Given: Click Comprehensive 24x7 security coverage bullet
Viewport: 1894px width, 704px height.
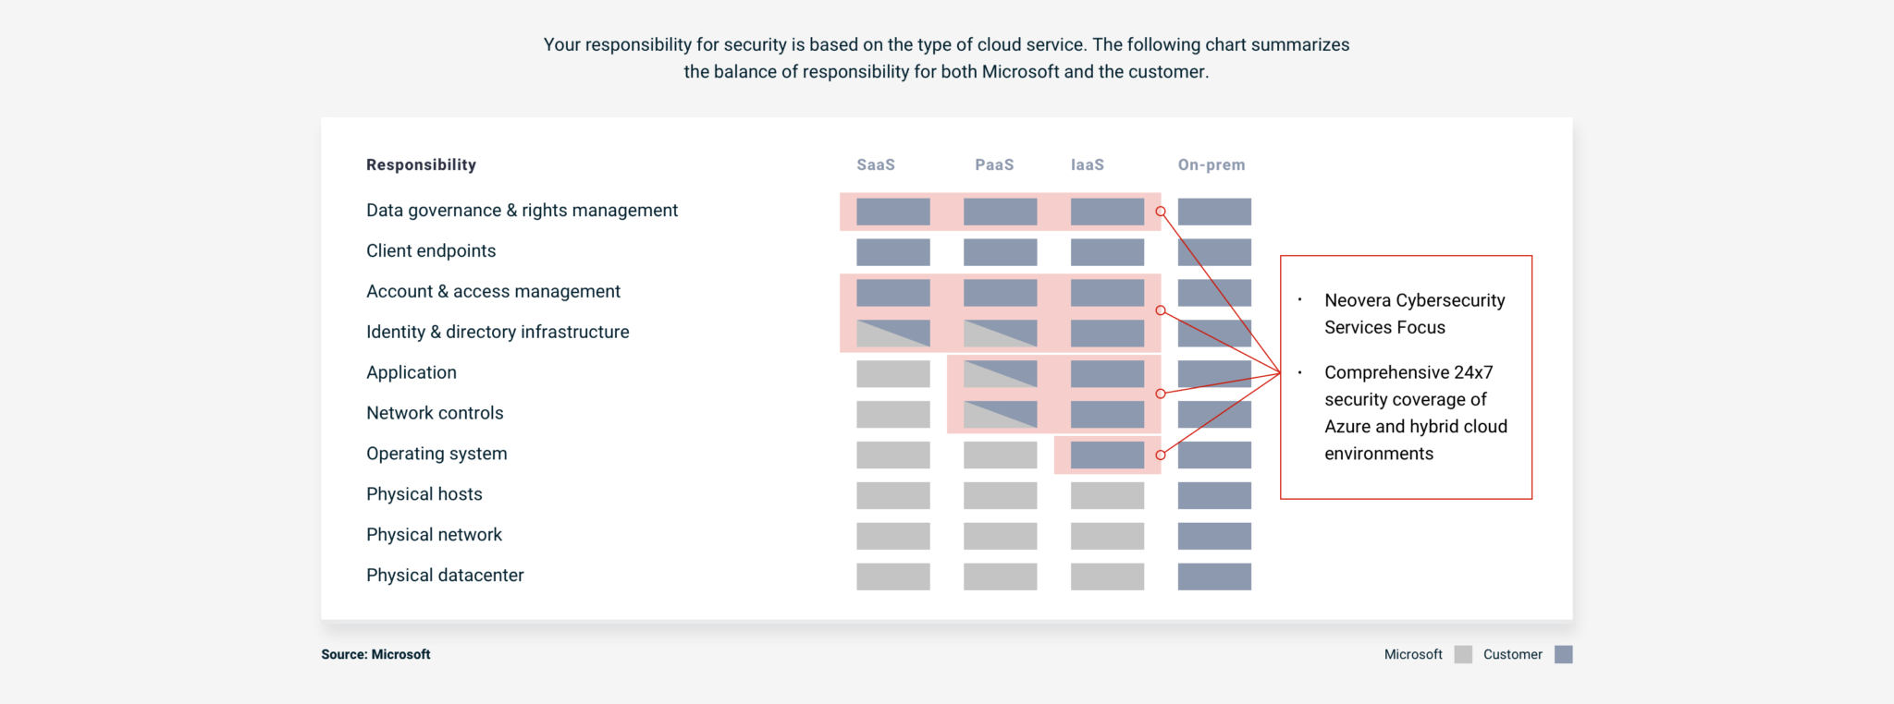Looking at the screenshot, I should pos(1415,413).
